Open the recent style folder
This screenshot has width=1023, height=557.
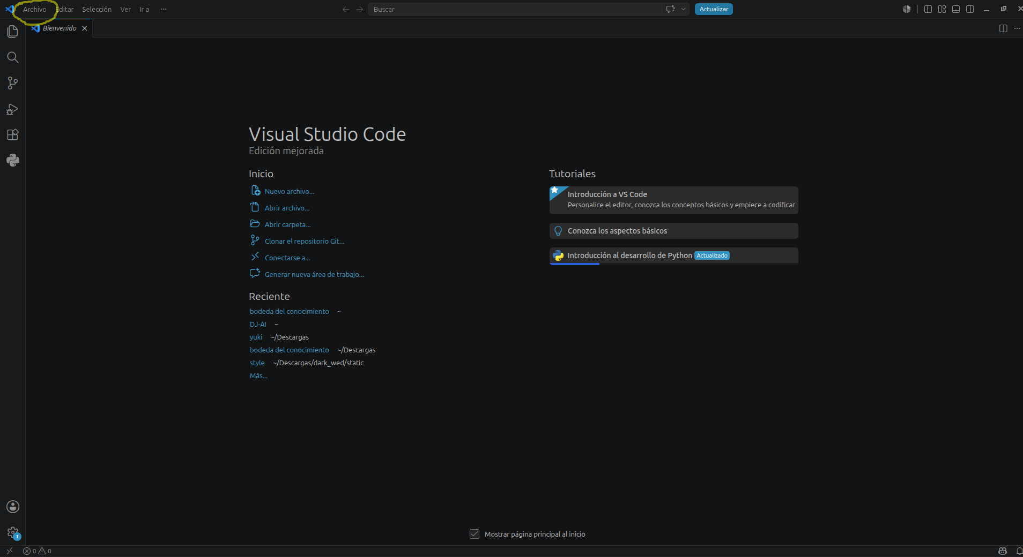(257, 363)
